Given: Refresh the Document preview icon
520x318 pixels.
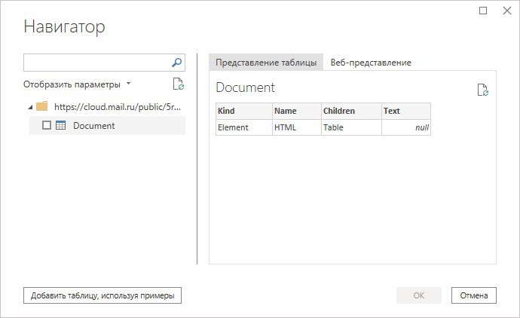Looking at the screenshot, I should pyautogui.click(x=482, y=90).
